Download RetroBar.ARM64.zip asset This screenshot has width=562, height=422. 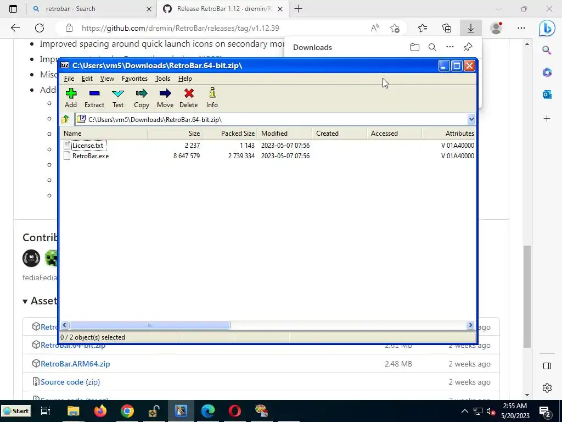coord(75,364)
